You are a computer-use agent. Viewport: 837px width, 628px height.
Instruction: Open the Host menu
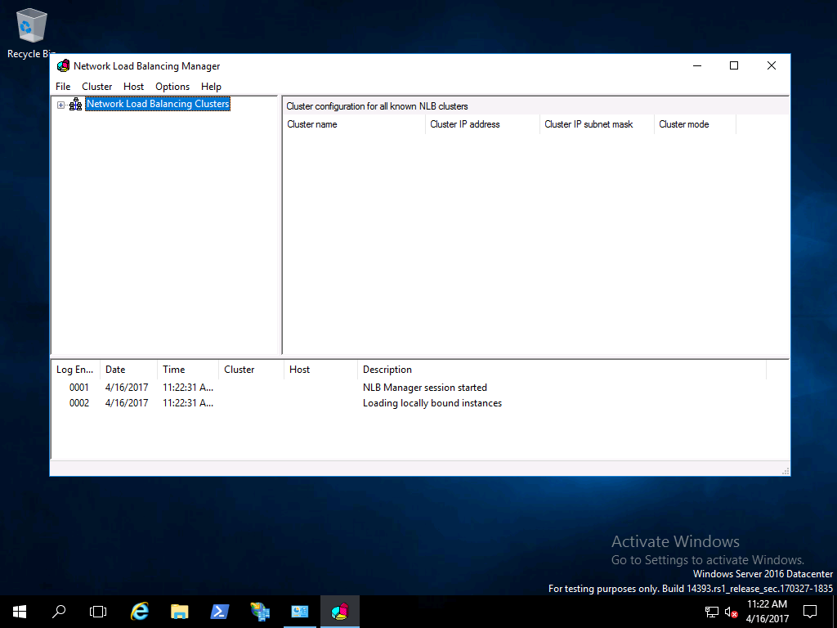pos(133,87)
